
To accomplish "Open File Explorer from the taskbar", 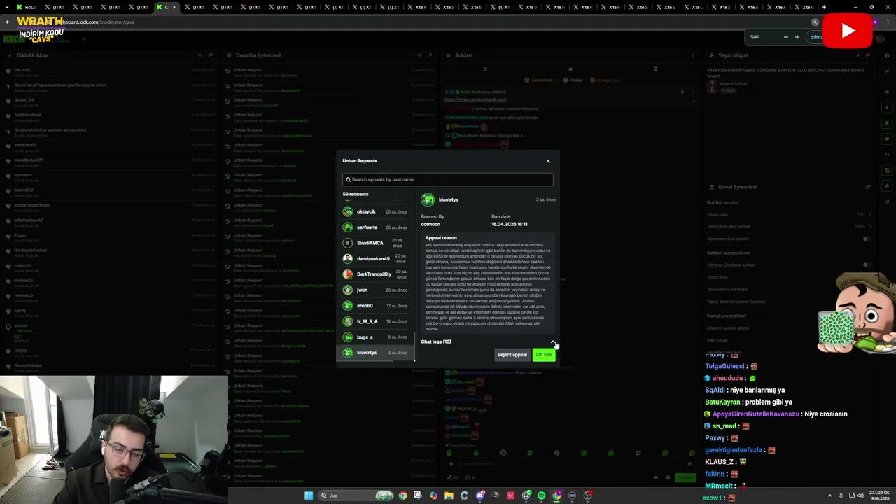I will [449, 496].
